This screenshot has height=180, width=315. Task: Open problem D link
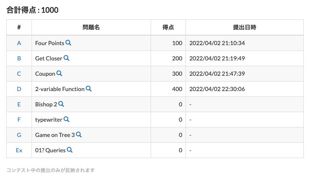pos(19,89)
